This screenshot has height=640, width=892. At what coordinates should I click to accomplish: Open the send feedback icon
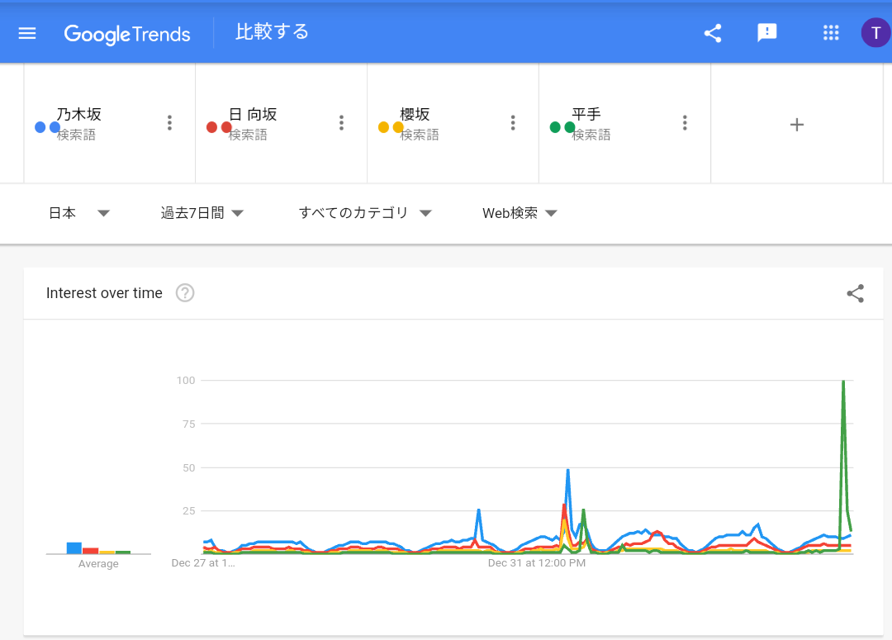[767, 33]
